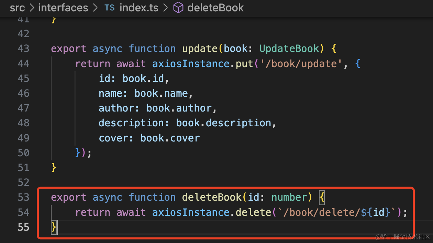Viewport: 433px width, 243px height.
Task: Click line number 53 in the gutter
Action: (x=23, y=198)
